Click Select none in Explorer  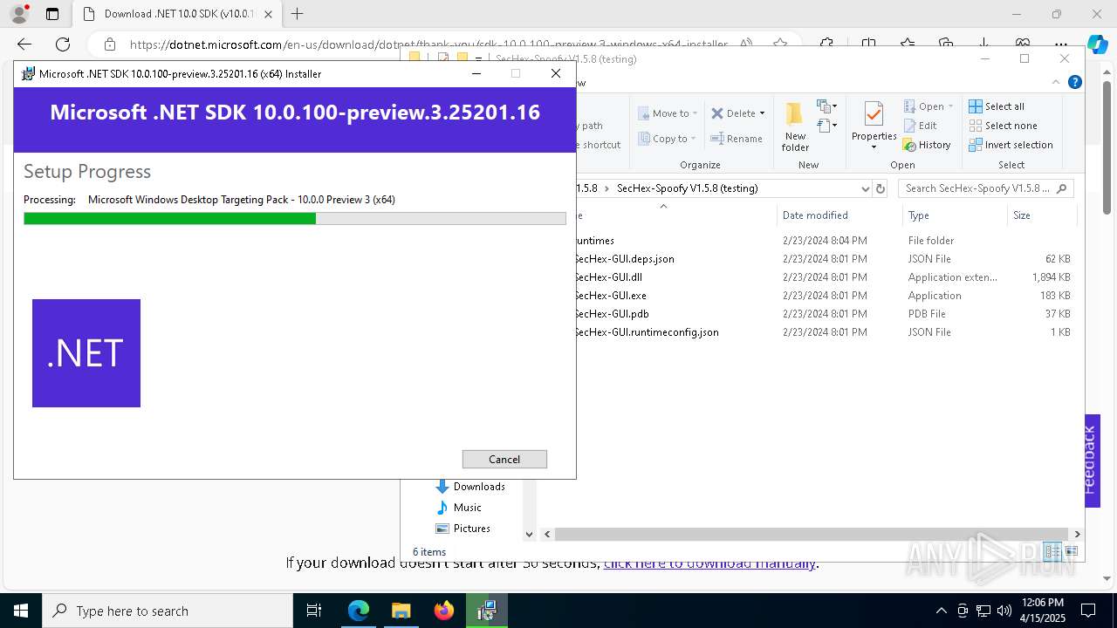[1003, 126]
